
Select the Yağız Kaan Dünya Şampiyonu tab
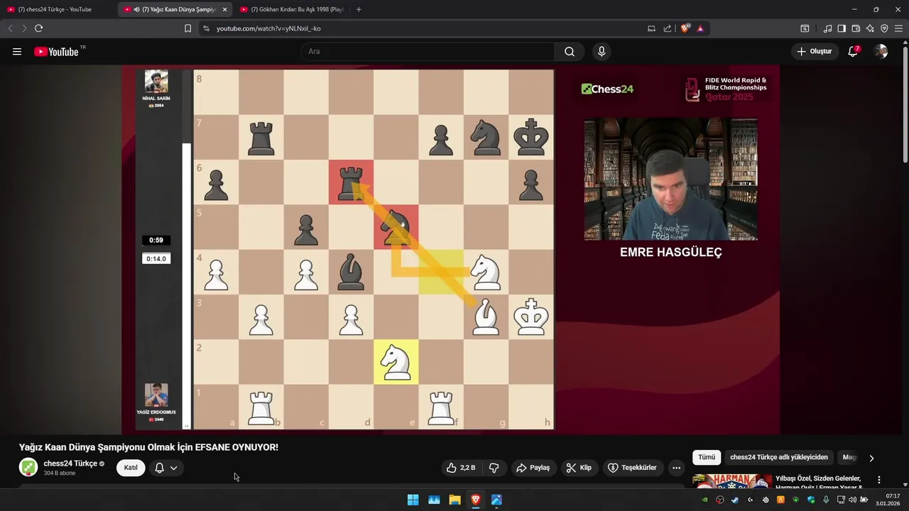coord(174,9)
